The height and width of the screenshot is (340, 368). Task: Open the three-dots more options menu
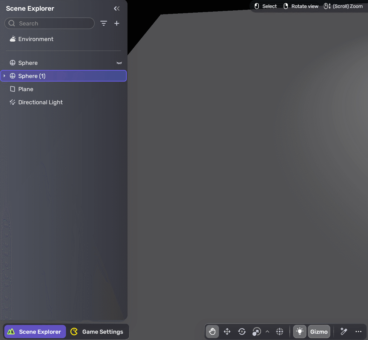pos(358,332)
